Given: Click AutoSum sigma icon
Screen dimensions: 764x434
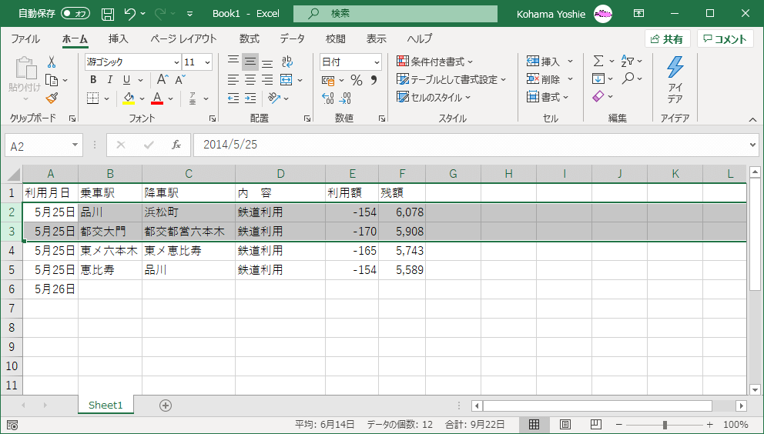Looking at the screenshot, I should (598, 62).
